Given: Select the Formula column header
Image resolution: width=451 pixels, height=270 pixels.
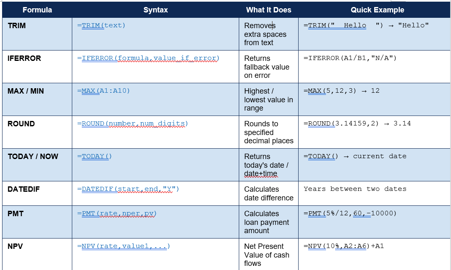Looking at the screenshot, I should coord(37,10).
